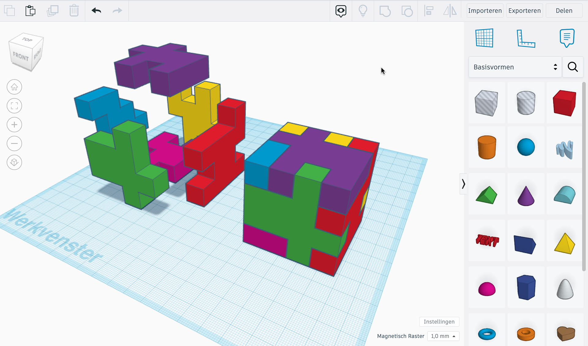Image resolution: width=588 pixels, height=346 pixels.
Task: Open the Instellingen settings button
Action: (439, 322)
